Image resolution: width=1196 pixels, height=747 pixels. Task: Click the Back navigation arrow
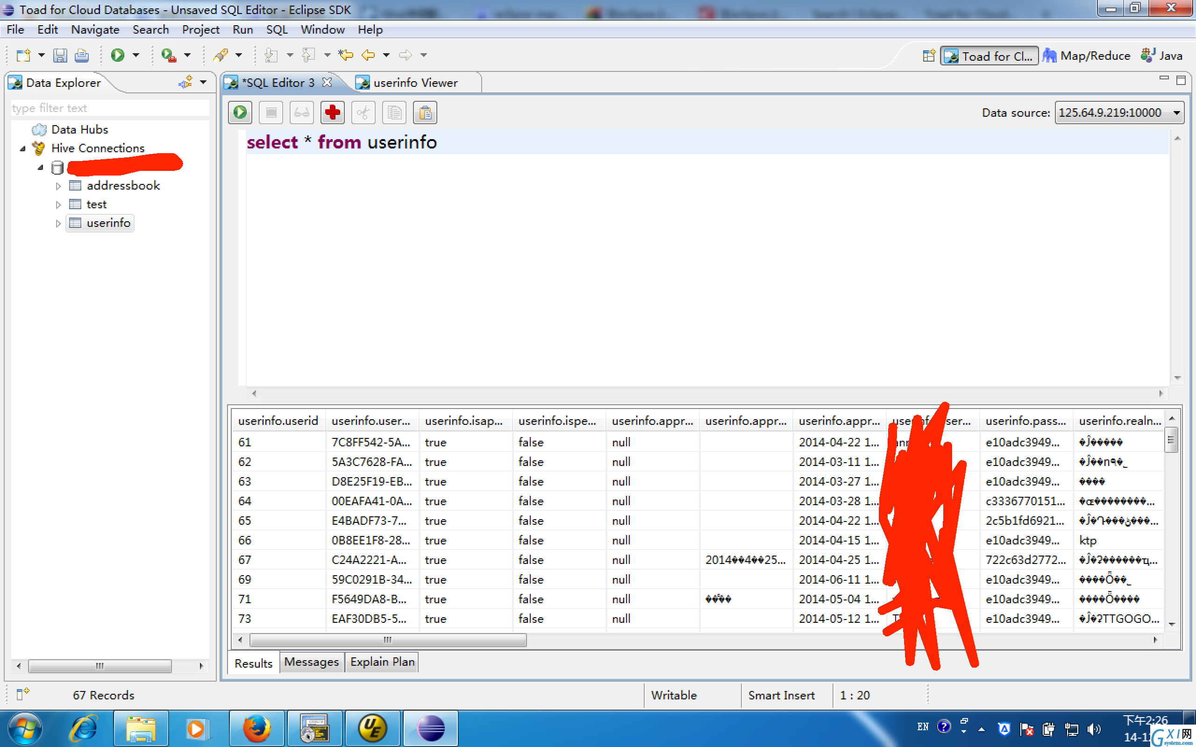[368, 55]
